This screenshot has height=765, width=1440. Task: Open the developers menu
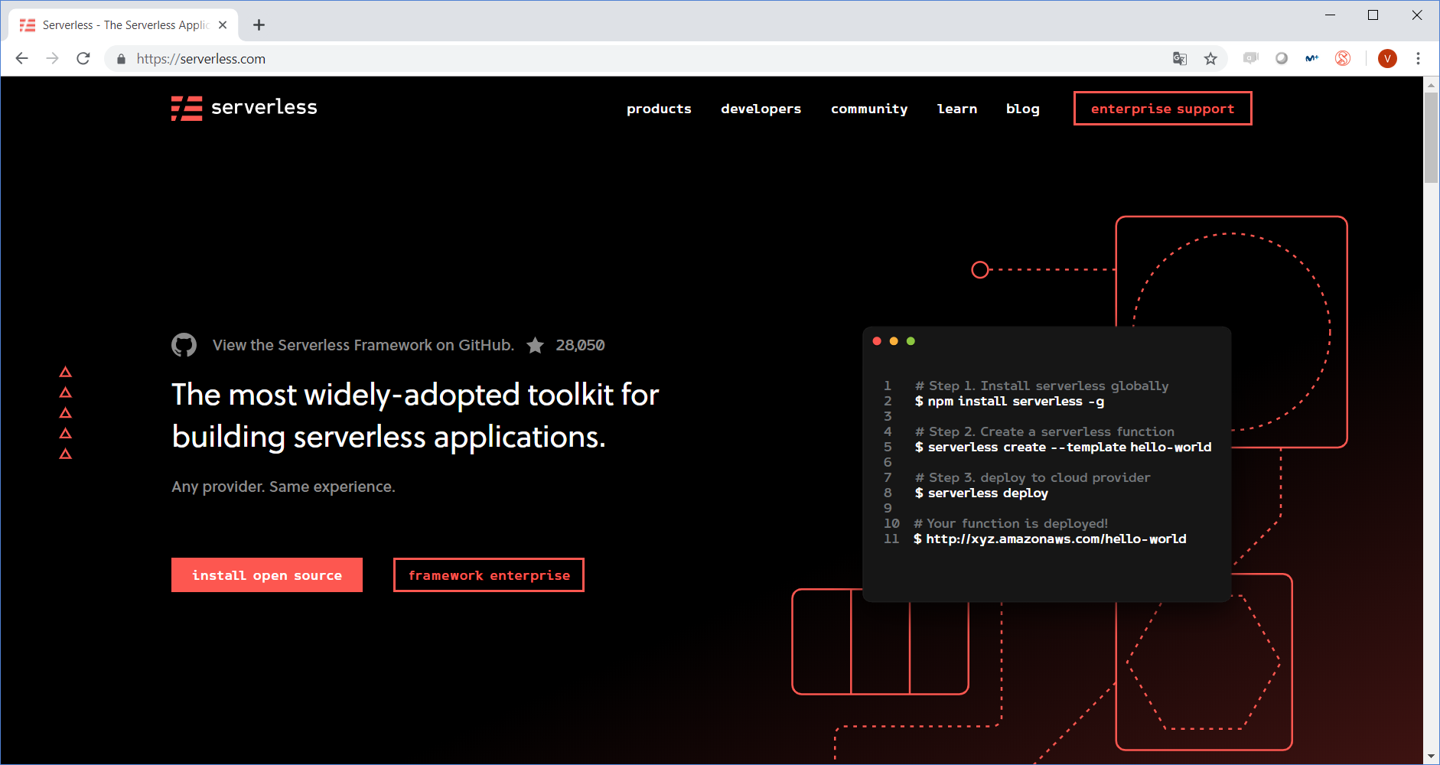pos(761,109)
